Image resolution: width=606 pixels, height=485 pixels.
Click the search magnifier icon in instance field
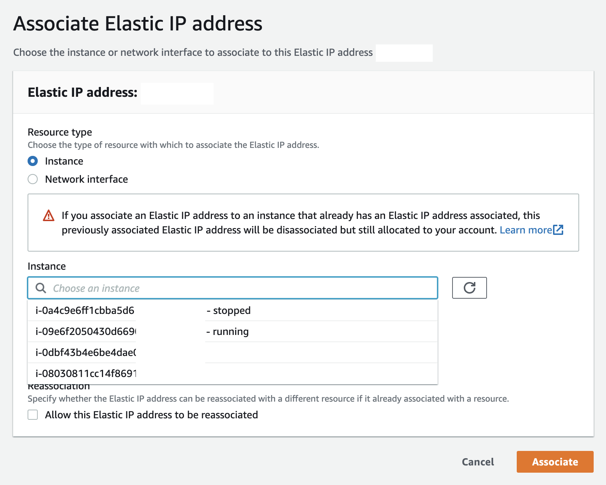tap(40, 288)
